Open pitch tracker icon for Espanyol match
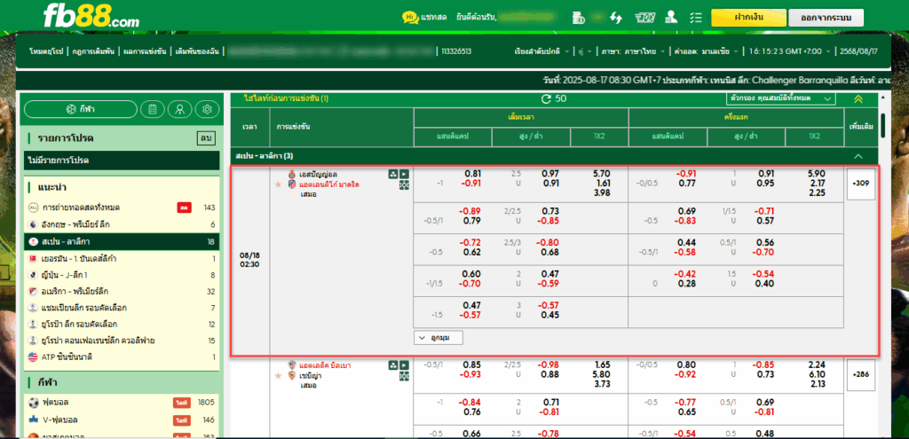909x439 pixels. [404, 184]
